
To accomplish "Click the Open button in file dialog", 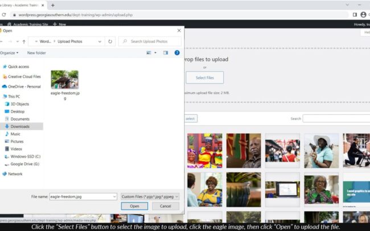I will [x=134, y=206].
